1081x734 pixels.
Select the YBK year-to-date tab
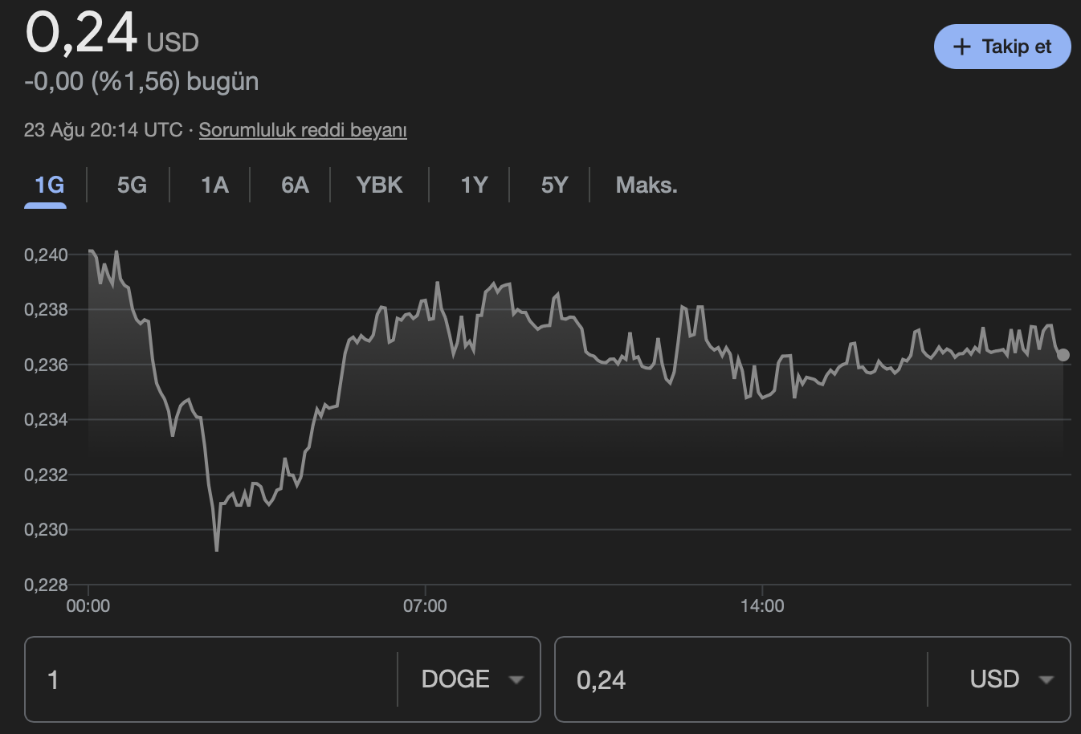click(379, 186)
